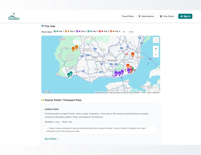Zoom out on the trip map

click(156, 55)
